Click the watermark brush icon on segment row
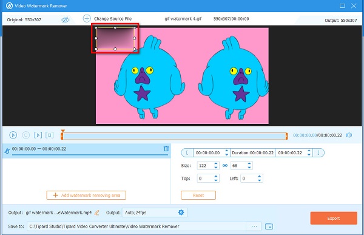Viewport: 364px width, 235px height. coord(7,151)
